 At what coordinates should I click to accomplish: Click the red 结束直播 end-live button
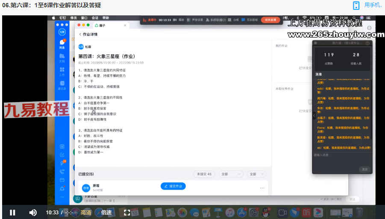270,20
